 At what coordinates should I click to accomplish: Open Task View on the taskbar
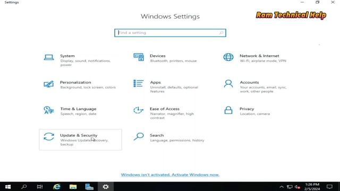[40, 187]
